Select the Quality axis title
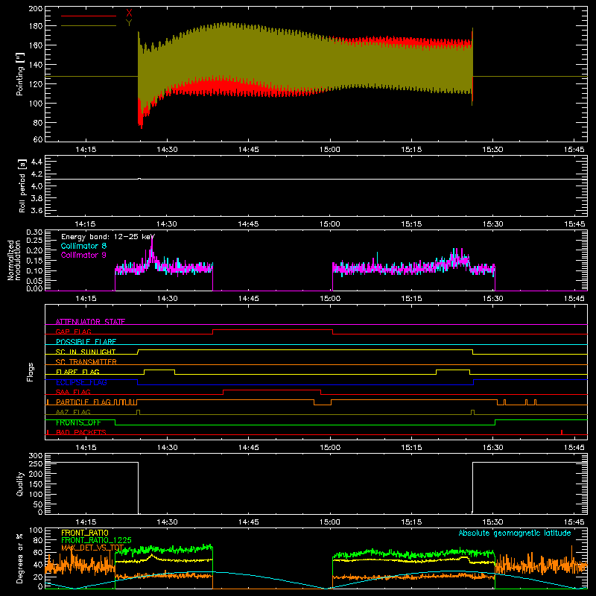 pos(20,484)
